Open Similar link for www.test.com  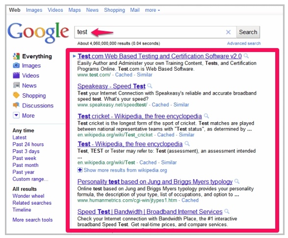click(145, 75)
